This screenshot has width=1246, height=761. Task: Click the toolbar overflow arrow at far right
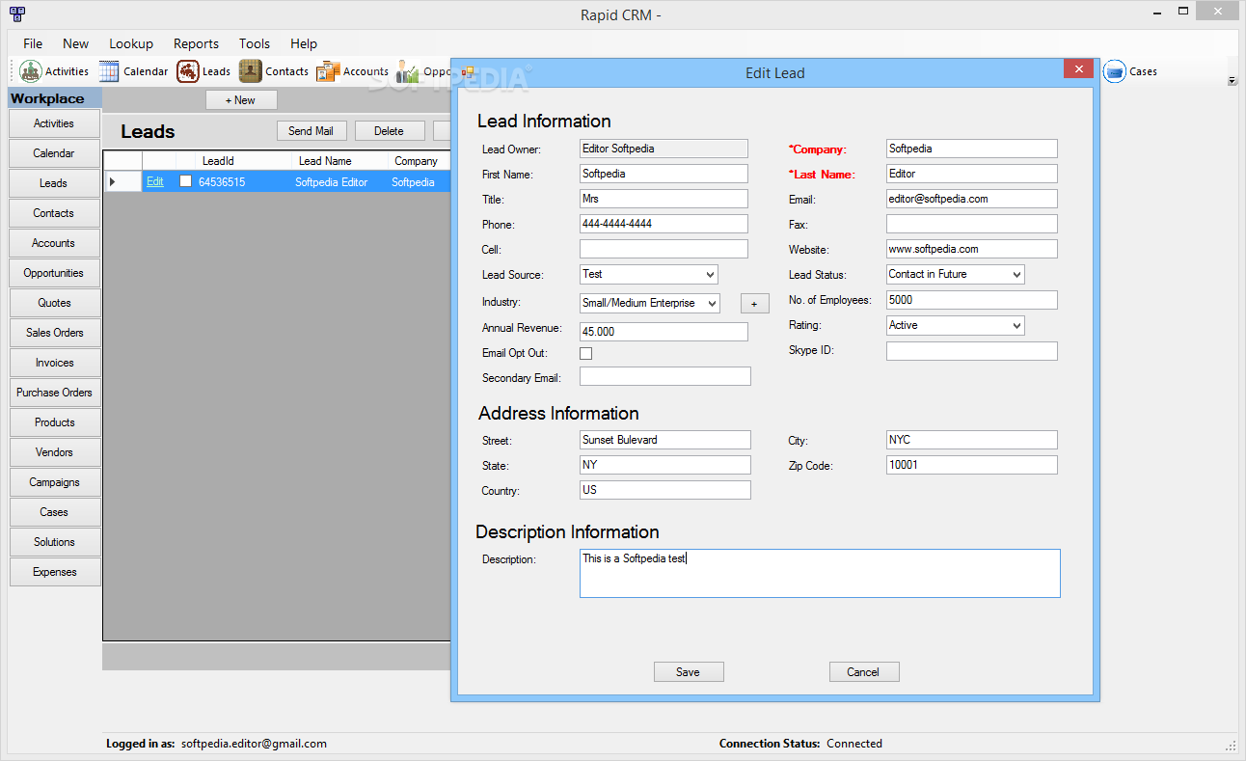click(x=1232, y=81)
